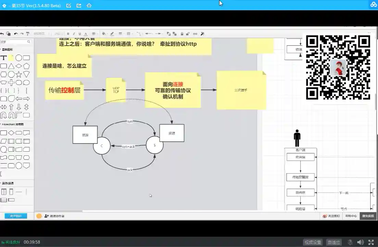The width and height of the screenshot is (378, 247).
Task: Click the submit feedback button
Action: (x=368, y=216)
